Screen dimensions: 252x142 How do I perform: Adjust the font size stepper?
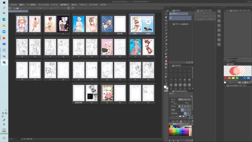tap(188, 103)
